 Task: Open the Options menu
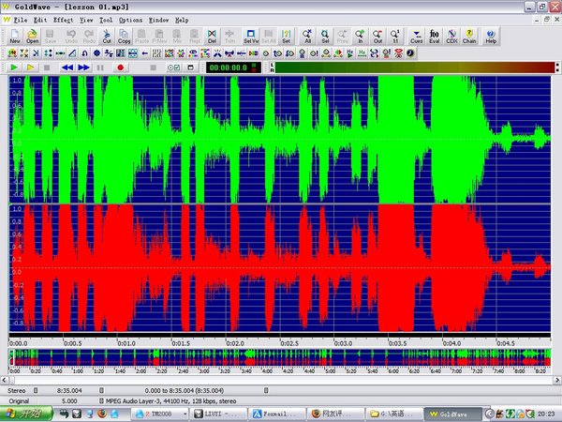[x=130, y=20]
